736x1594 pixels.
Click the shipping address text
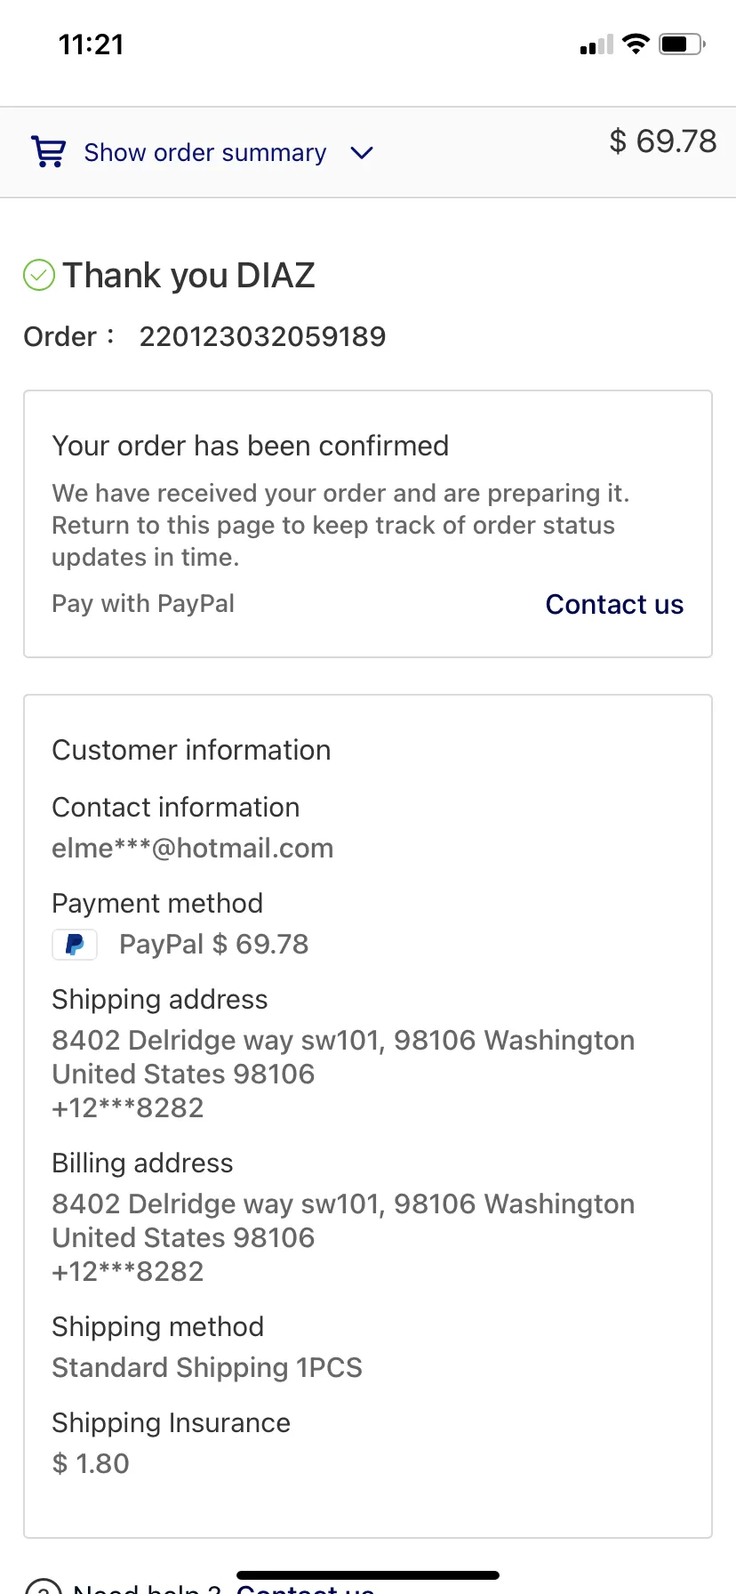pyautogui.click(x=343, y=1074)
